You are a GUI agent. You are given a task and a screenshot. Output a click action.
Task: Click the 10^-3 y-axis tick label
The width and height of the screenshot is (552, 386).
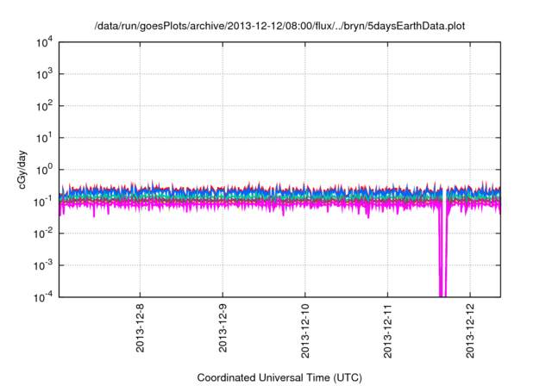tap(43, 266)
